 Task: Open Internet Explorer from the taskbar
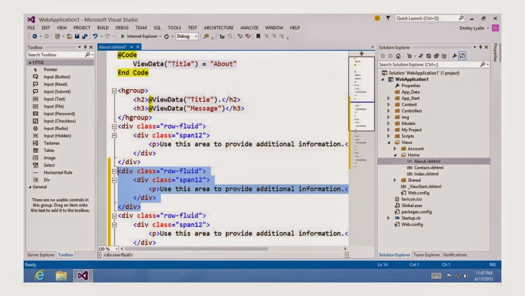(x=40, y=276)
